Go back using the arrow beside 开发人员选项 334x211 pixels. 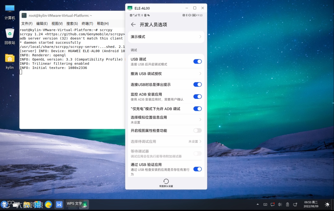pos(133,24)
